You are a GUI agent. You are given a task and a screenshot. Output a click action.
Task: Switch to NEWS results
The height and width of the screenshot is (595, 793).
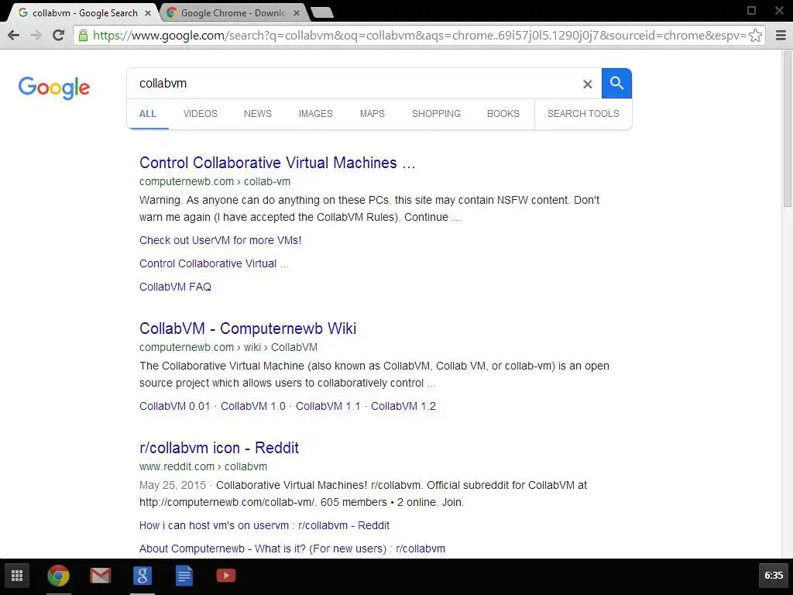pyautogui.click(x=258, y=114)
